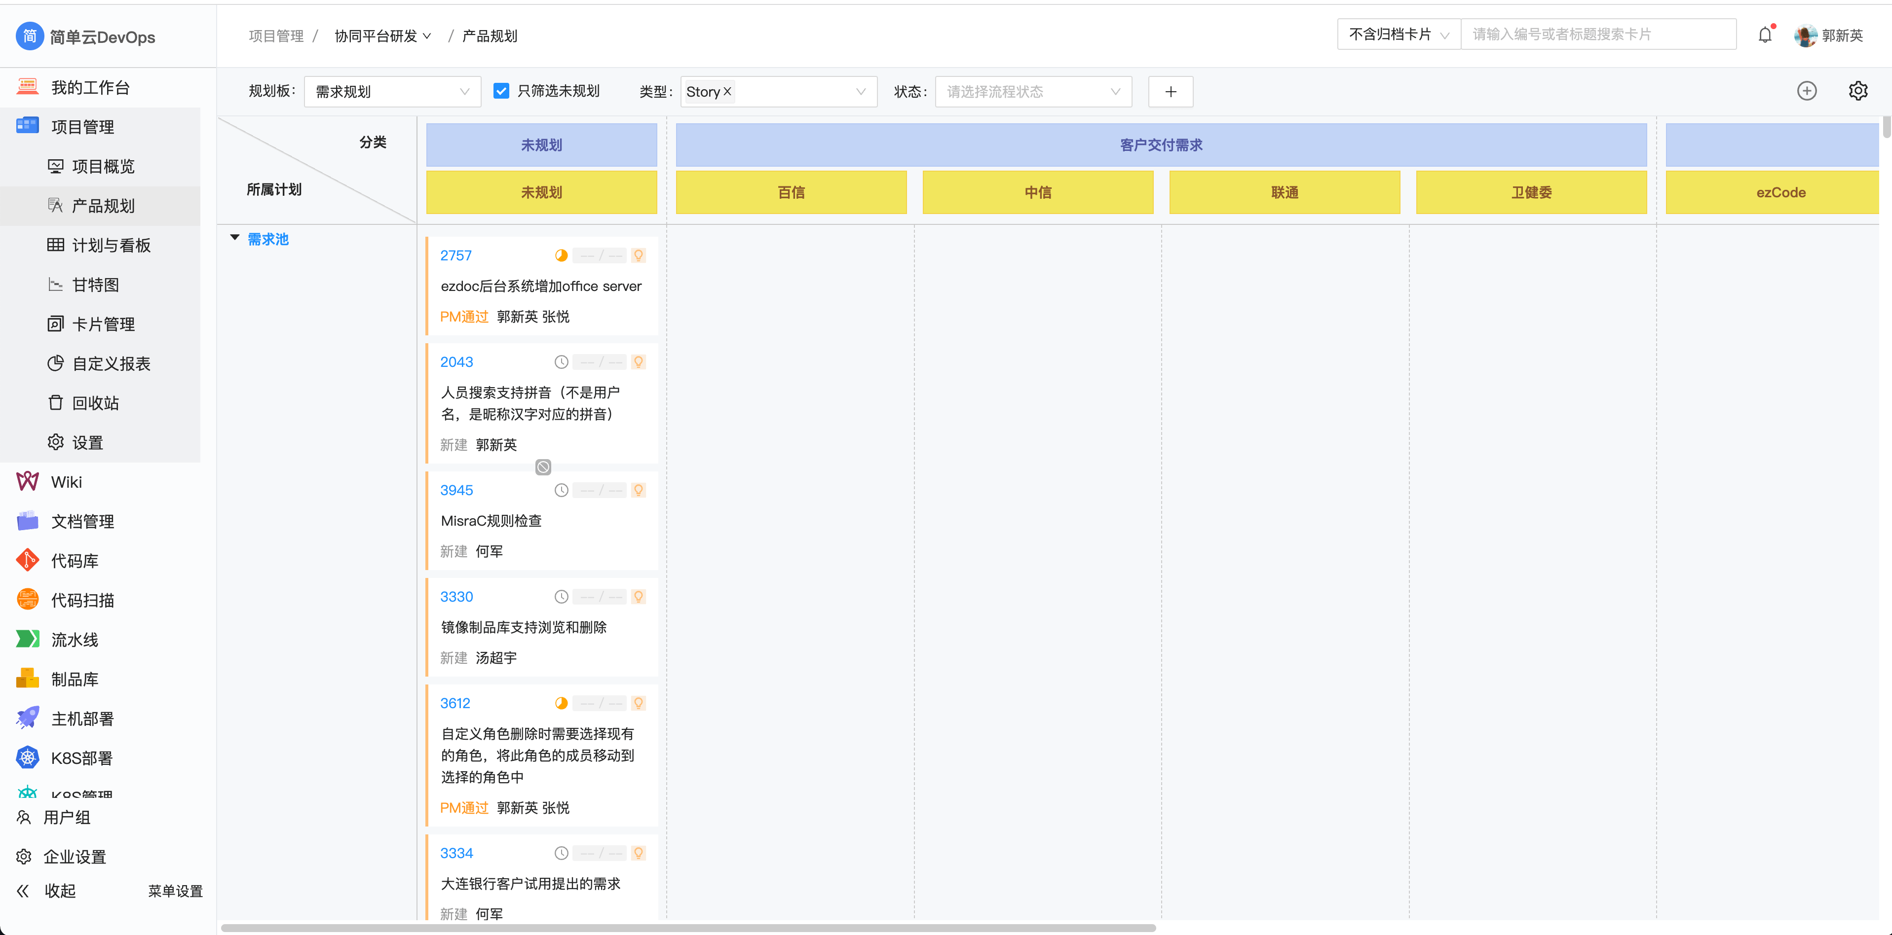Viewport: 1892px width, 935px height.
Task: Expand the 协同平台研发 project dropdown
Action: [x=382, y=36]
